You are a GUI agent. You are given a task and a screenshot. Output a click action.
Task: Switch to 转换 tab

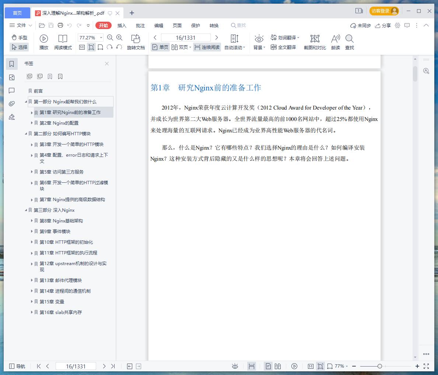click(x=214, y=26)
